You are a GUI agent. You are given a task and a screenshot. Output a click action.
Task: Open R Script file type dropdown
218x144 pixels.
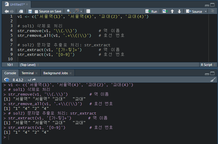208,65
